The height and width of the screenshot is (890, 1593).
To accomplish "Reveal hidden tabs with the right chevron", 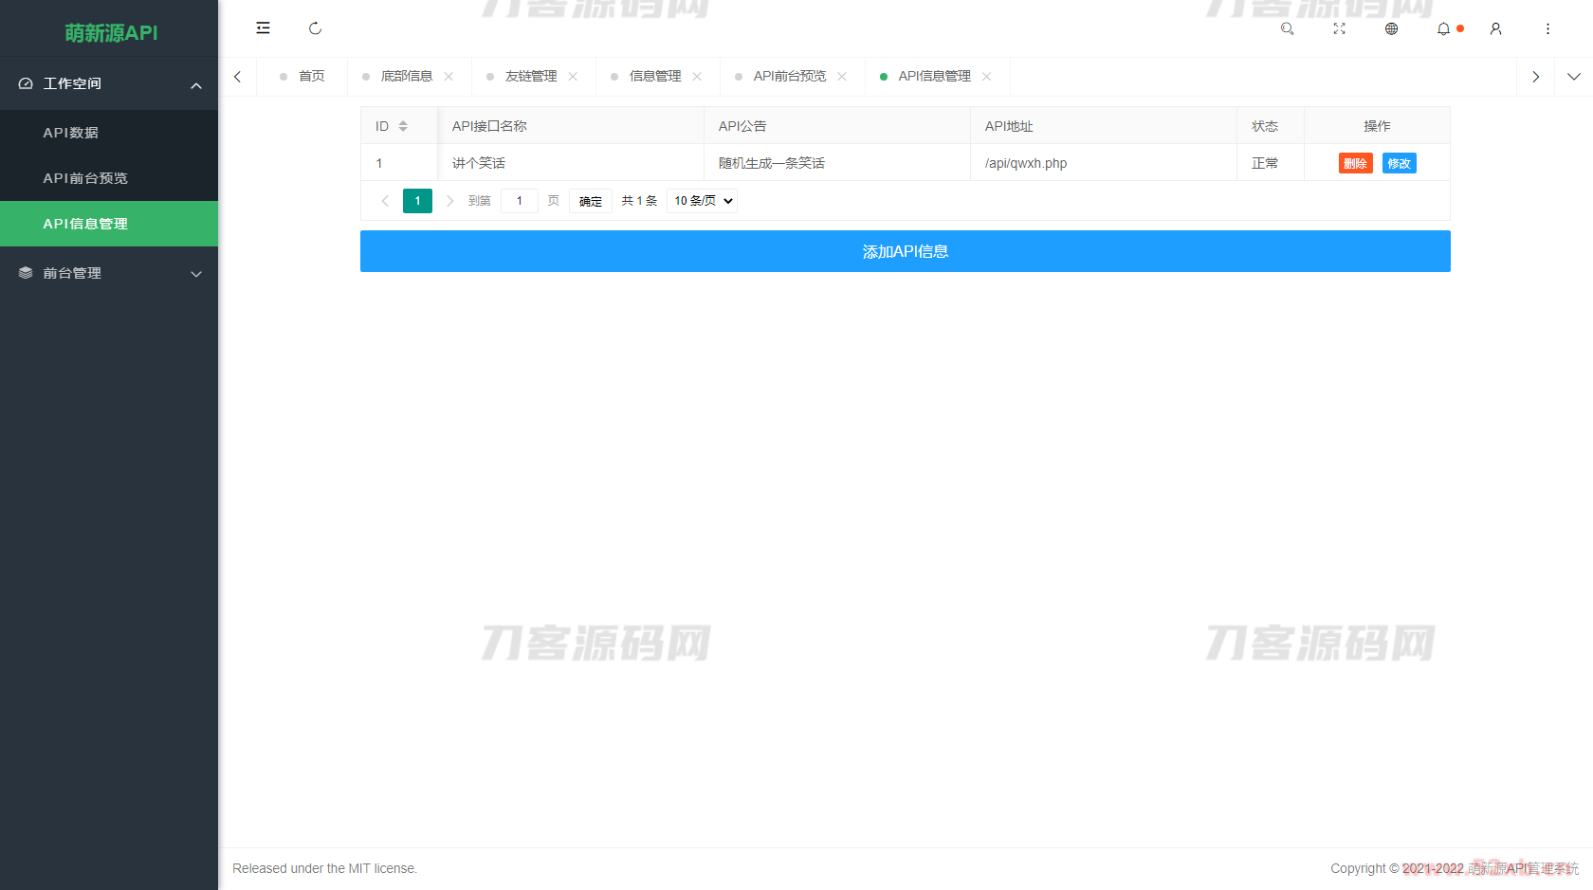I will click(1535, 76).
